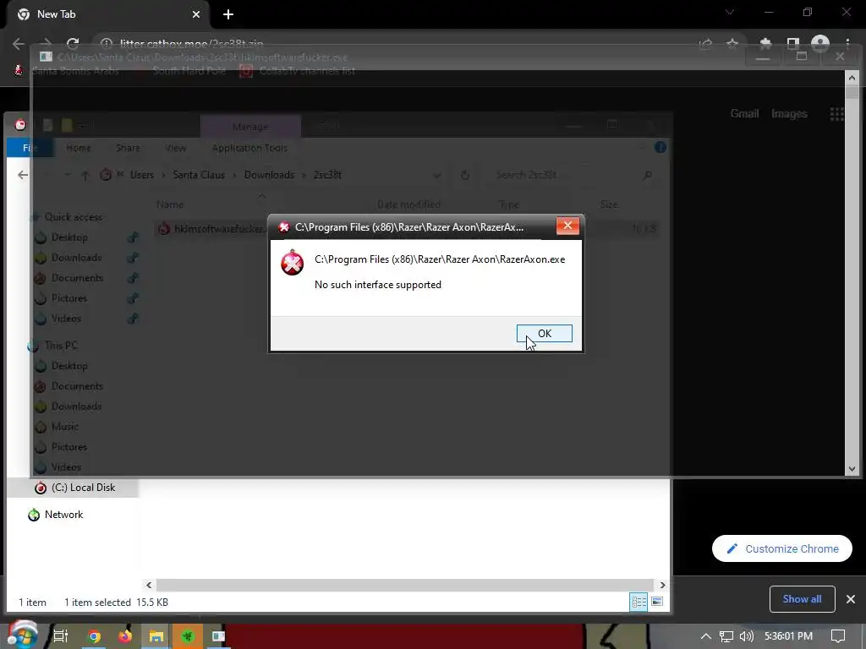Open Task View on the taskbar

(x=61, y=635)
